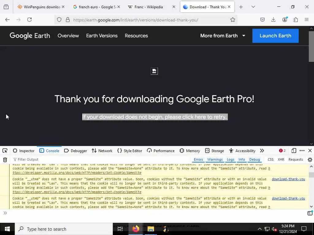
Task: Open the Network devtools tab
Action: (x=102, y=151)
